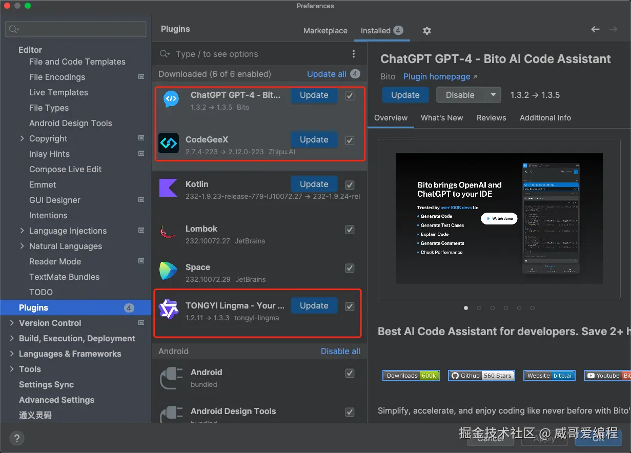631x453 pixels.
Task: Click the plugin search magnifier icon
Action: point(165,54)
